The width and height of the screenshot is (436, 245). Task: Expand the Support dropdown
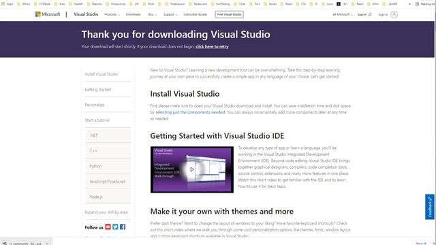[x=170, y=14]
